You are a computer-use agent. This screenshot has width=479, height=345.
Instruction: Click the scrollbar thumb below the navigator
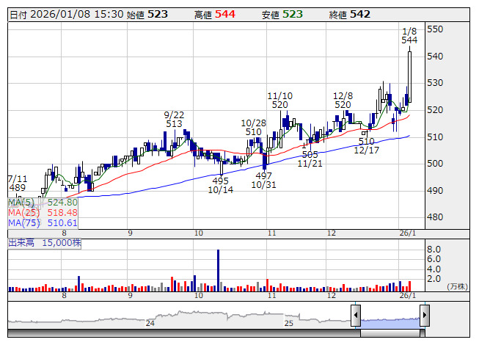pyautogui.click(x=390, y=334)
